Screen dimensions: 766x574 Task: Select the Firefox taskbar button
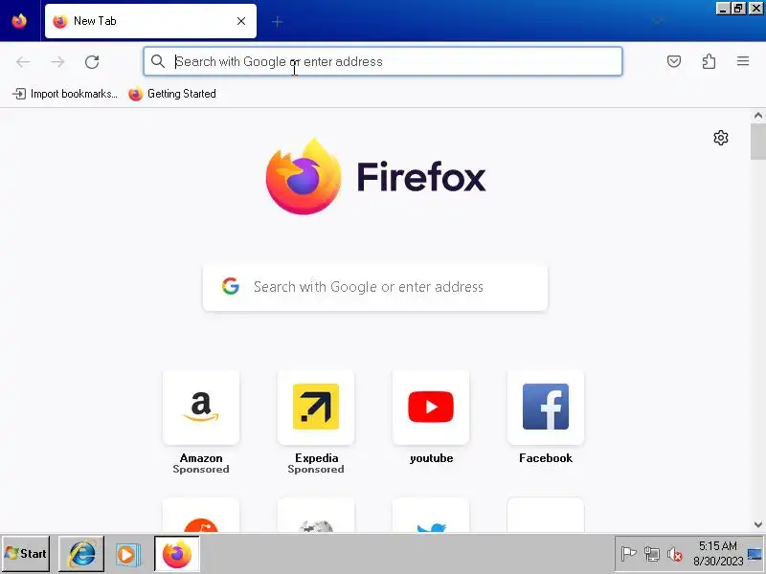(177, 554)
